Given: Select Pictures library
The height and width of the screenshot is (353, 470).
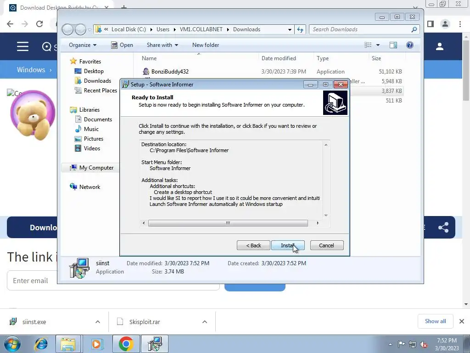Looking at the screenshot, I should (x=94, y=139).
